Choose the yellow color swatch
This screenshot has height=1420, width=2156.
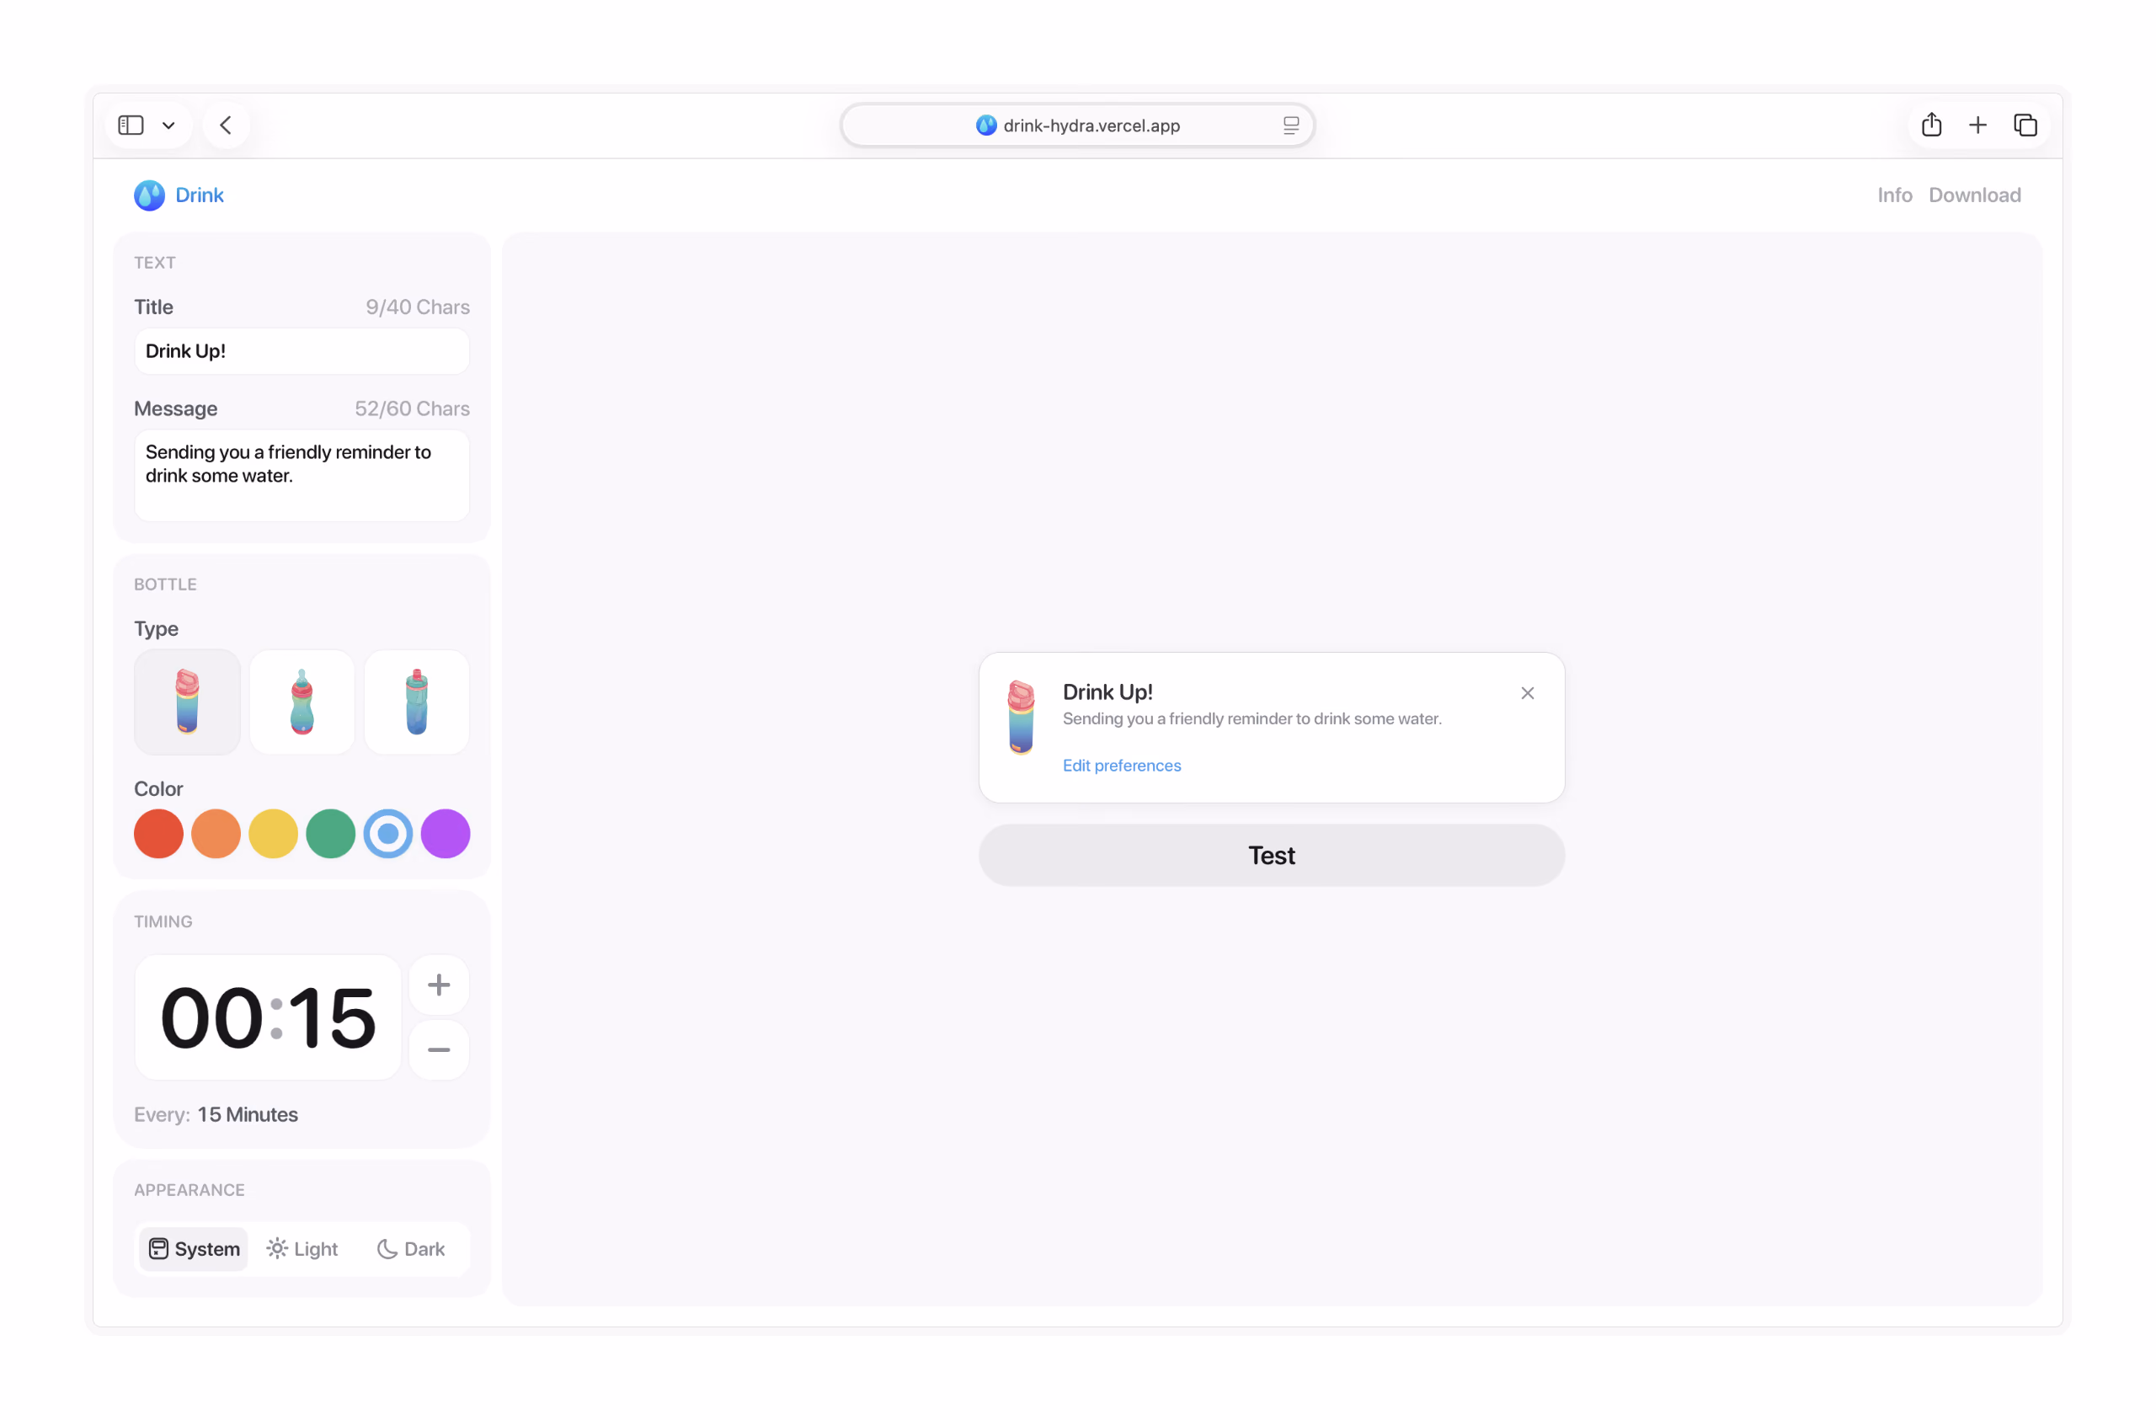click(274, 833)
